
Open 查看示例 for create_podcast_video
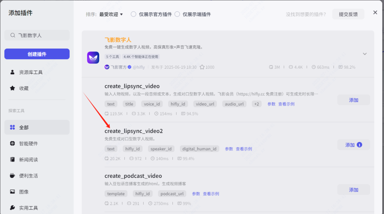click(211, 194)
